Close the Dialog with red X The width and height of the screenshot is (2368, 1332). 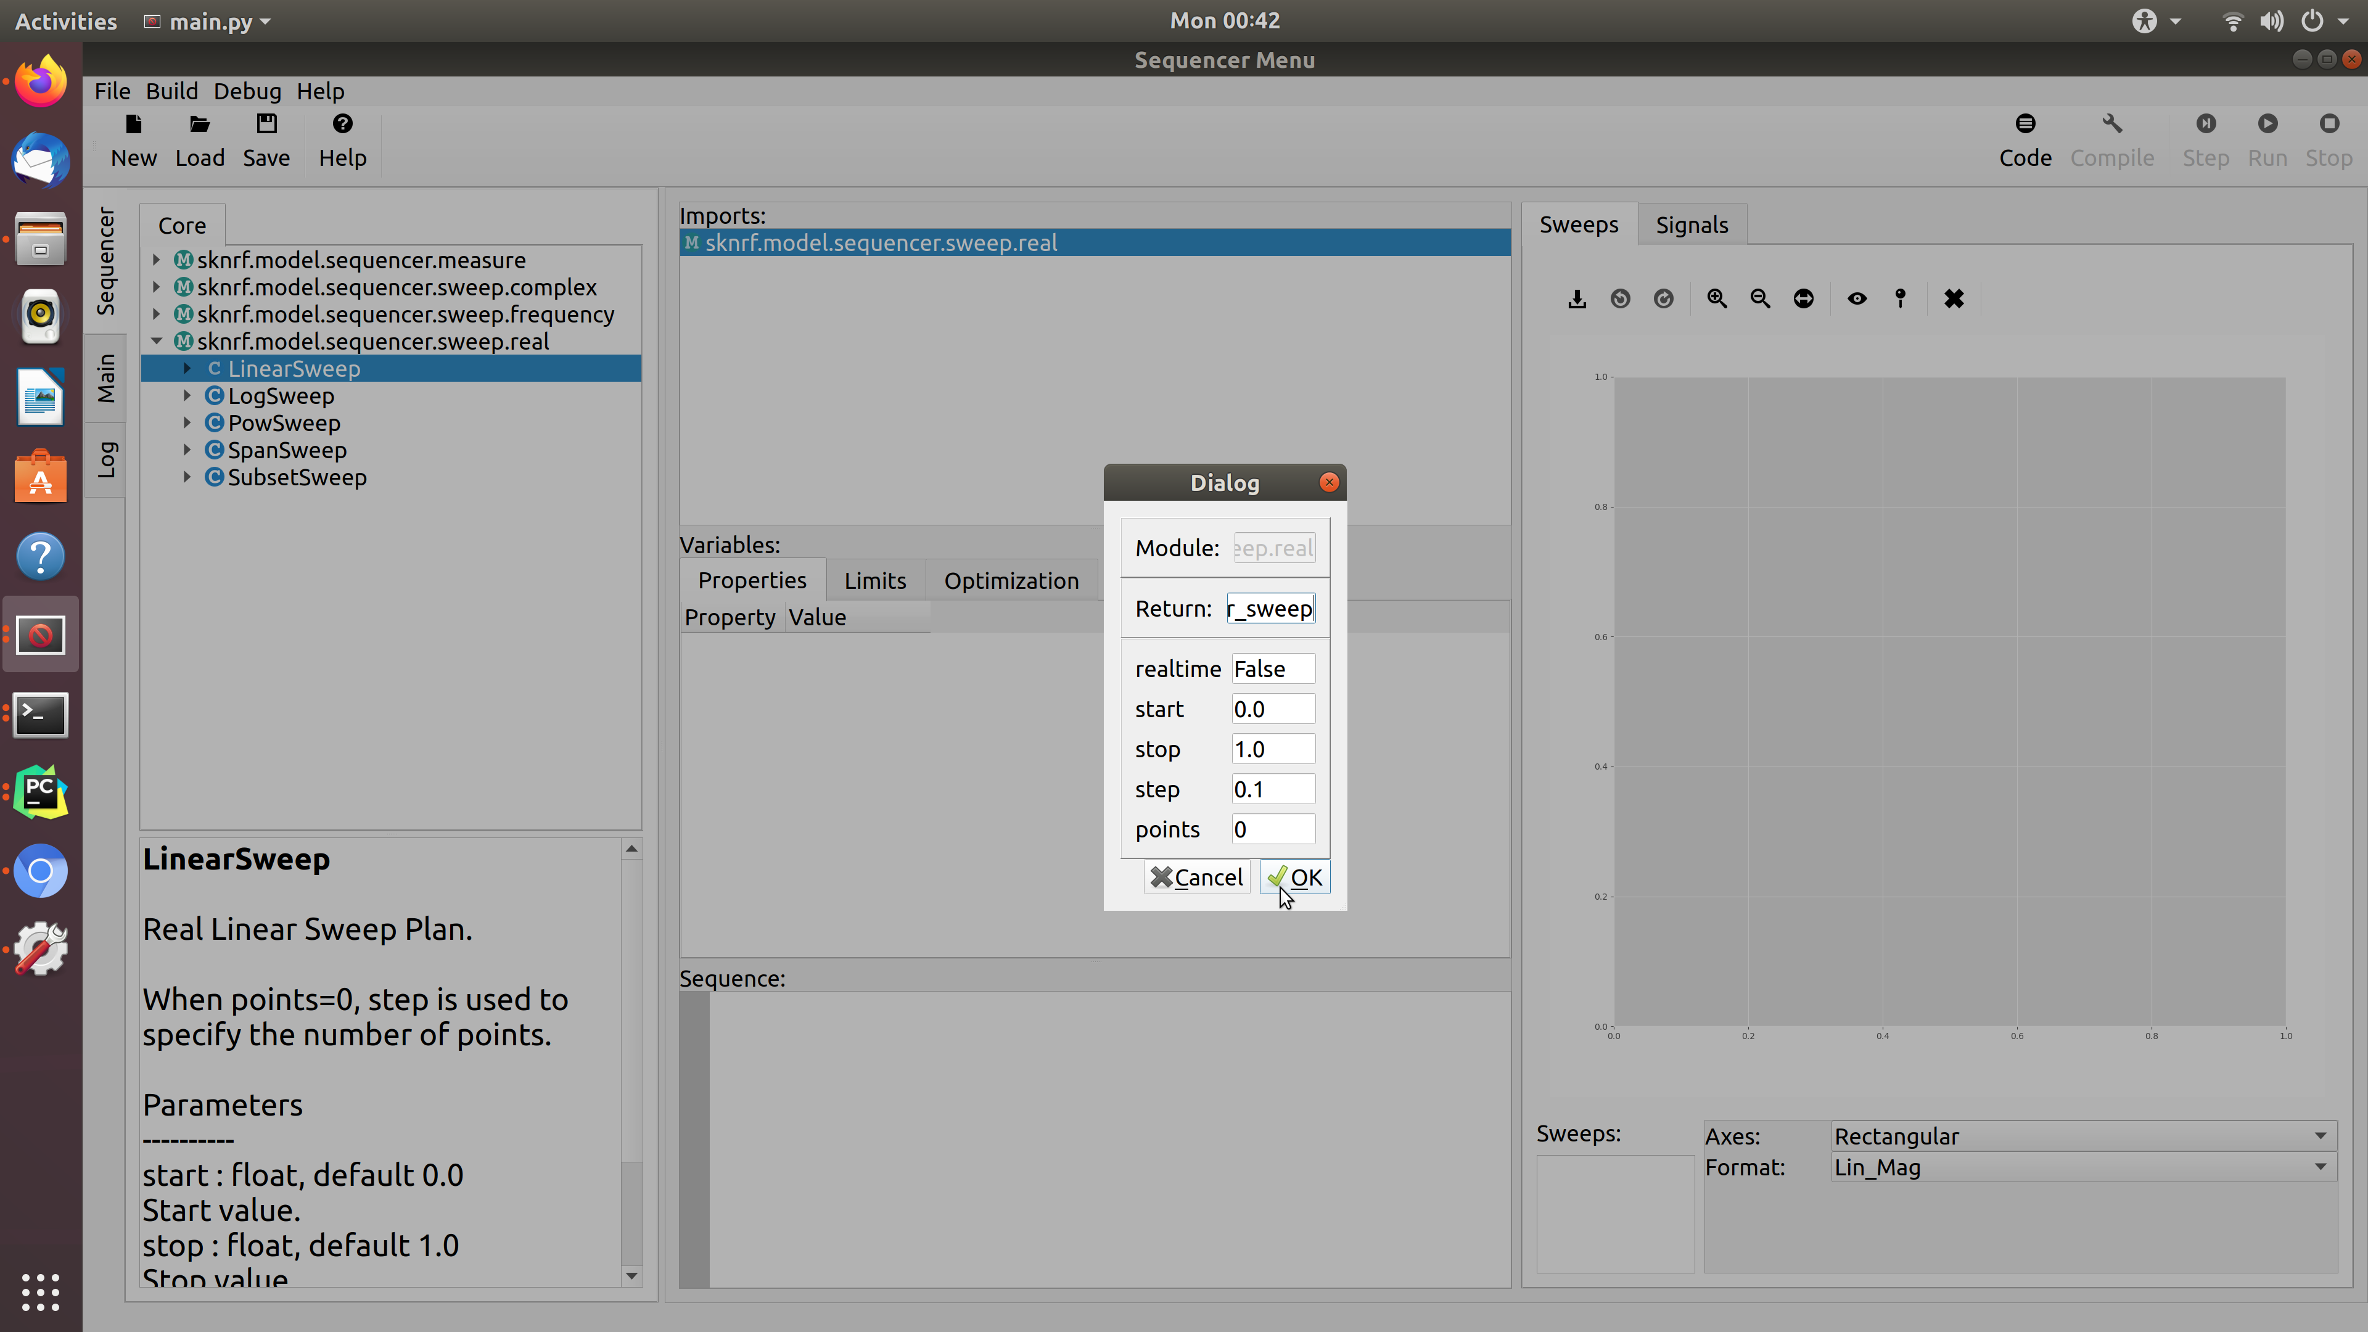pyautogui.click(x=1330, y=483)
